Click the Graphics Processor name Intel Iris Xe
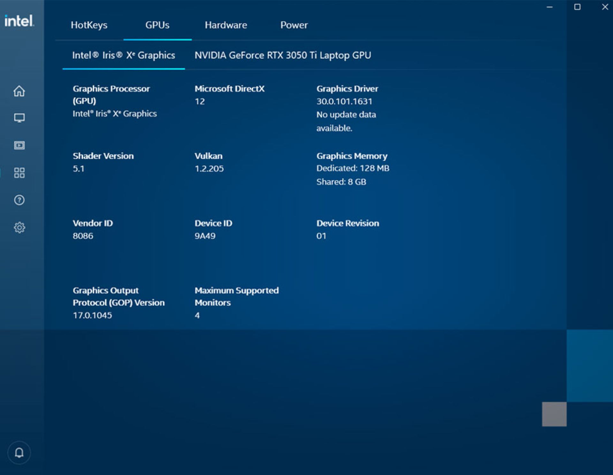The width and height of the screenshot is (613, 475). 115,114
